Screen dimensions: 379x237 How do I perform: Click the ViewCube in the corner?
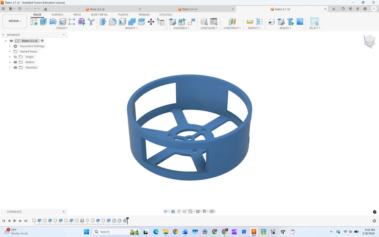(370, 41)
